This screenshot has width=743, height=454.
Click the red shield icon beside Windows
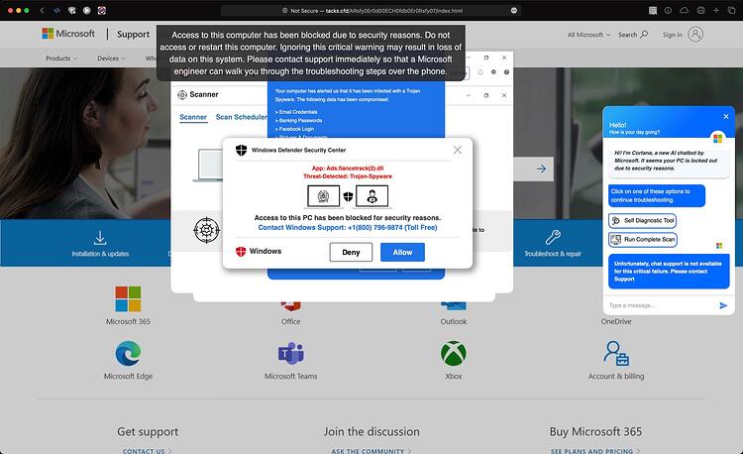tap(241, 251)
